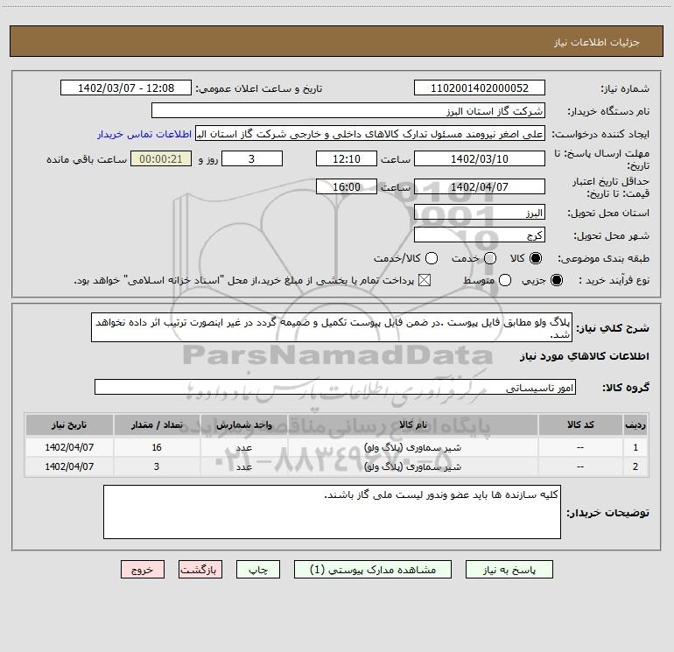Click the اطلاعات کالاهای مورد نیاز heading
This screenshot has width=674, height=652.
585,356
